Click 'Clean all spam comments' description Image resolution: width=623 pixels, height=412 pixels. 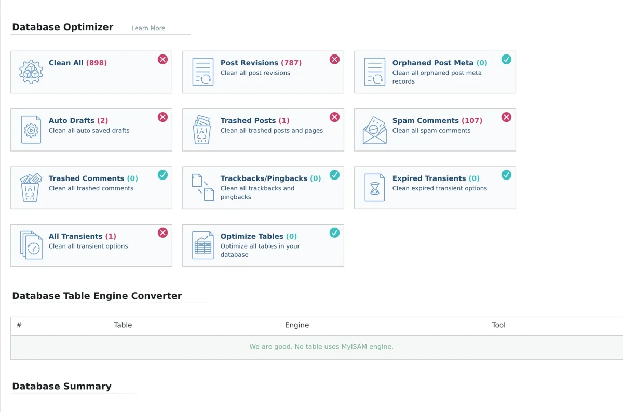pyautogui.click(x=431, y=130)
